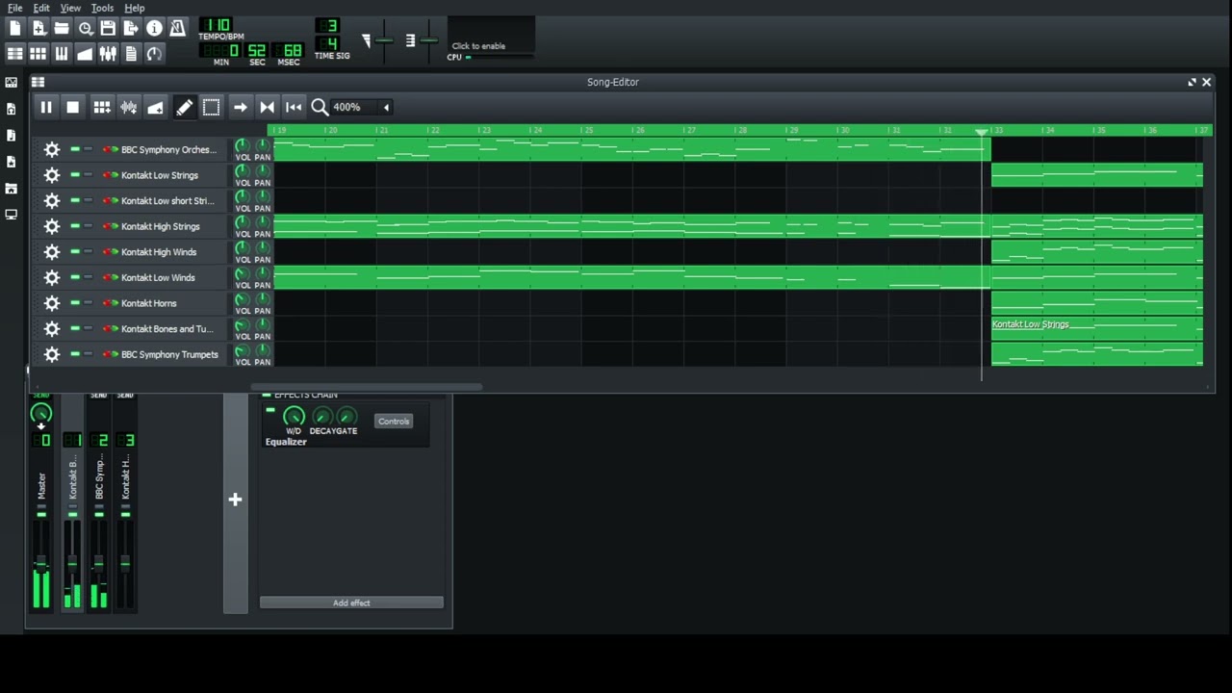Screen dimensions: 1232x693
Task: Solo the Kontakt High Strings track
Action: 88,226
